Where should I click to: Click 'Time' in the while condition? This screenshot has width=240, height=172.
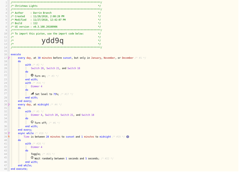click(26, 137)
